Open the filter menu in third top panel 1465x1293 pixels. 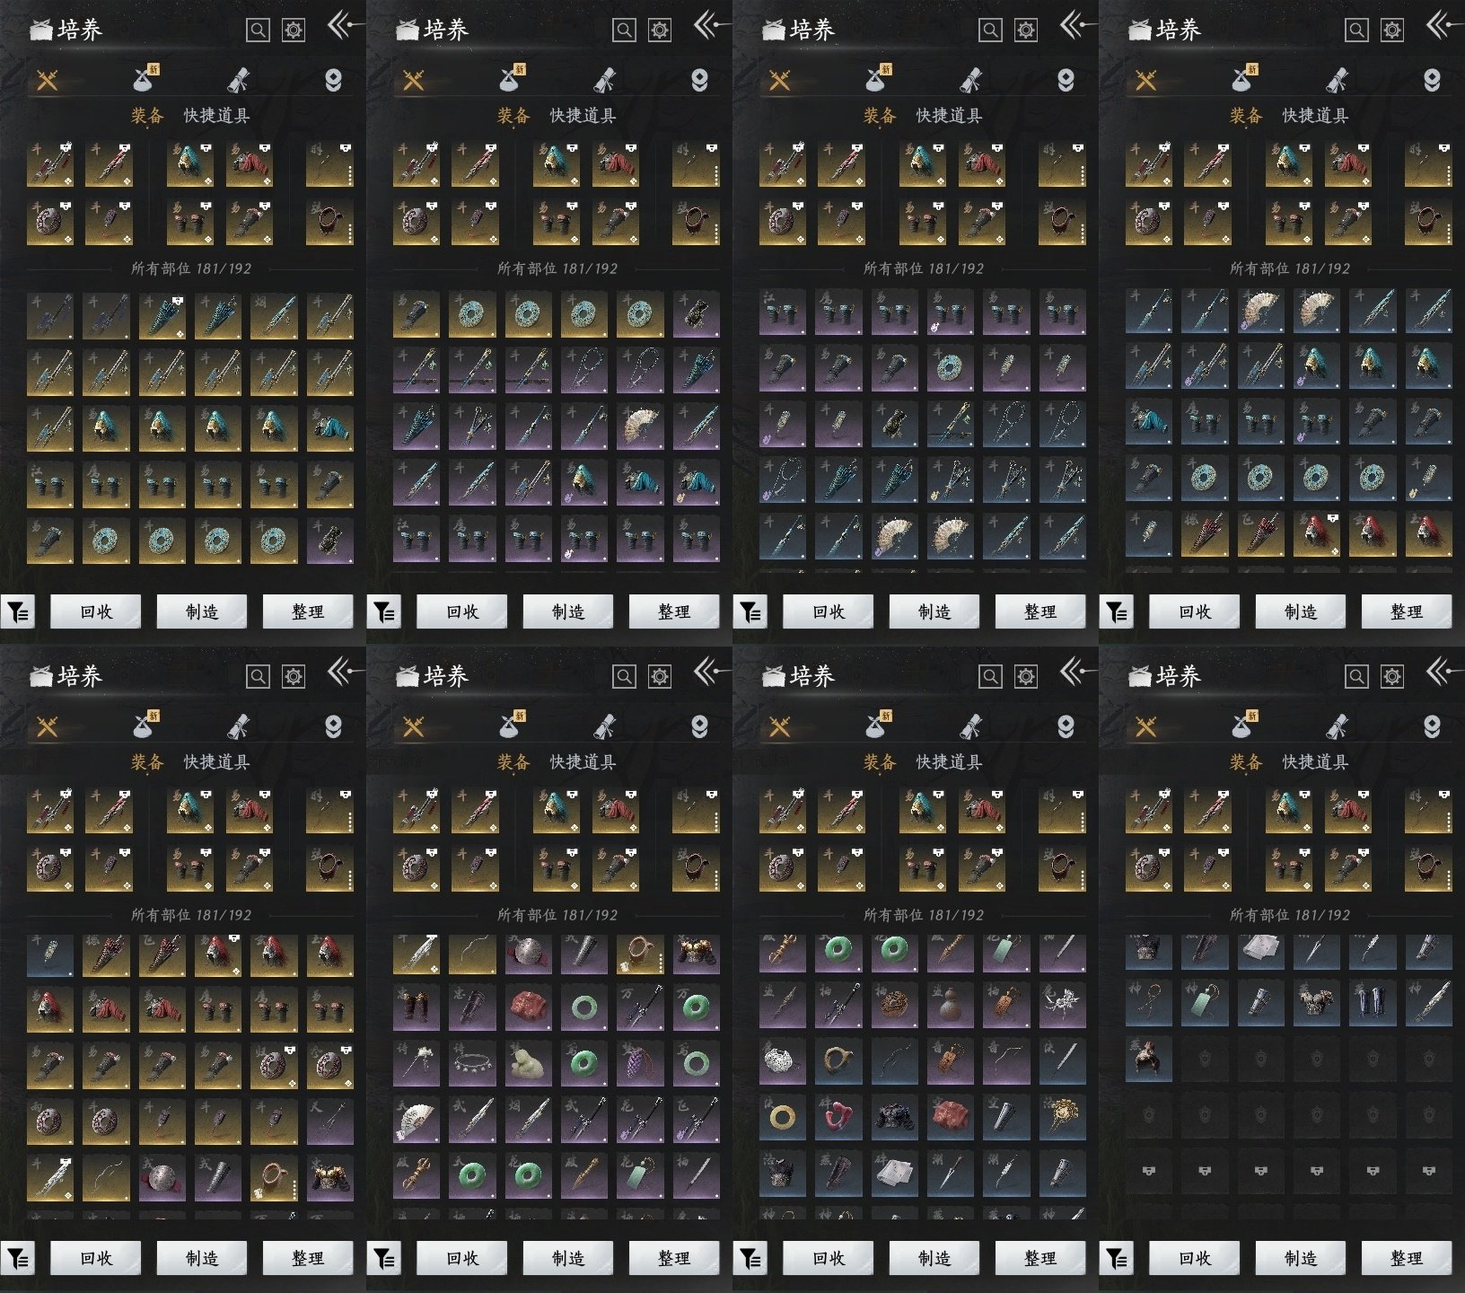[750, 612]
